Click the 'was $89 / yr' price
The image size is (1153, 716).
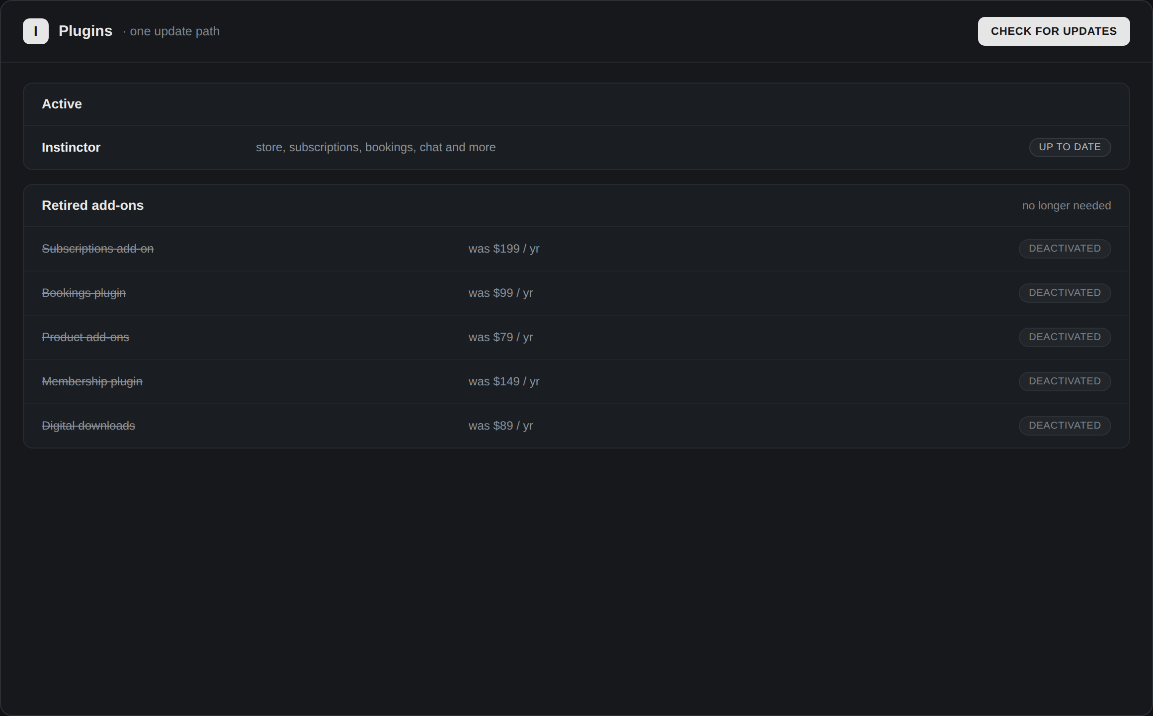click(500, 426)
